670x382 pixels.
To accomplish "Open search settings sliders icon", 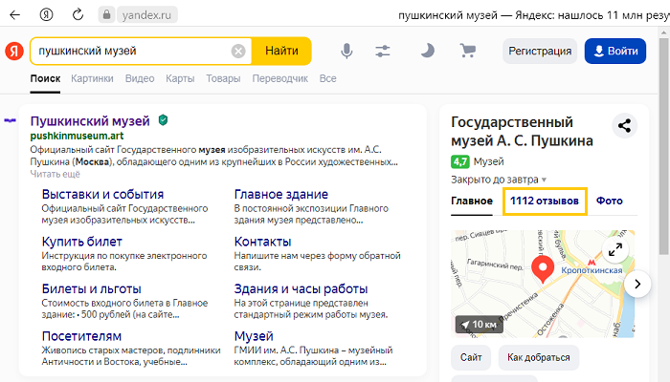I will (384, 51).
